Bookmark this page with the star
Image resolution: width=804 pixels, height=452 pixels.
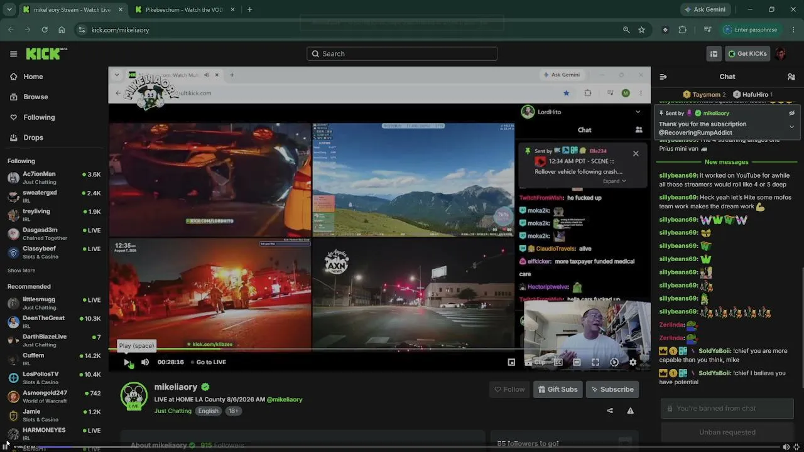point(641,30)
